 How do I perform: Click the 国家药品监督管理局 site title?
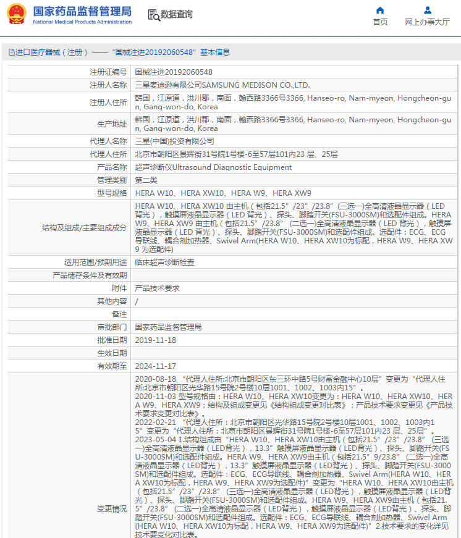tap(82, 11)
